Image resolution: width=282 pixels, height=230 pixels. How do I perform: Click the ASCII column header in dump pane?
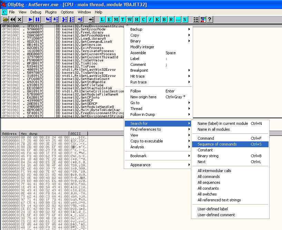(79, 133)
